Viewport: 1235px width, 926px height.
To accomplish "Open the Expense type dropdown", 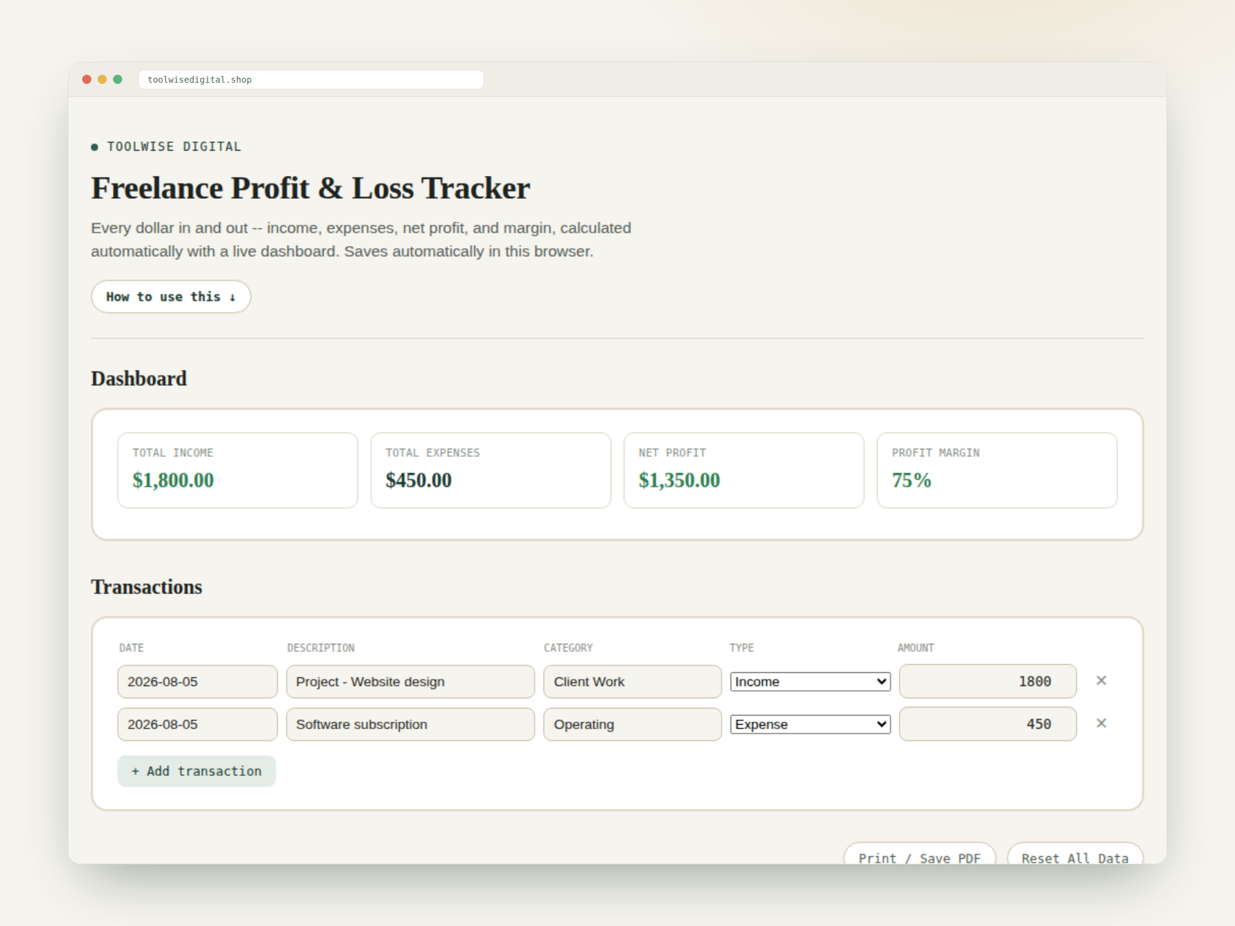I will coord(810,724).
